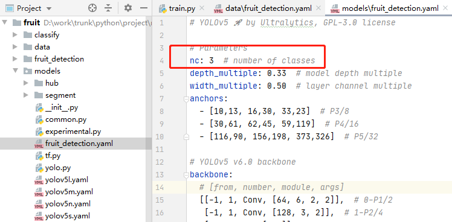Expand the hub subfolder

(x=26, y=83)
